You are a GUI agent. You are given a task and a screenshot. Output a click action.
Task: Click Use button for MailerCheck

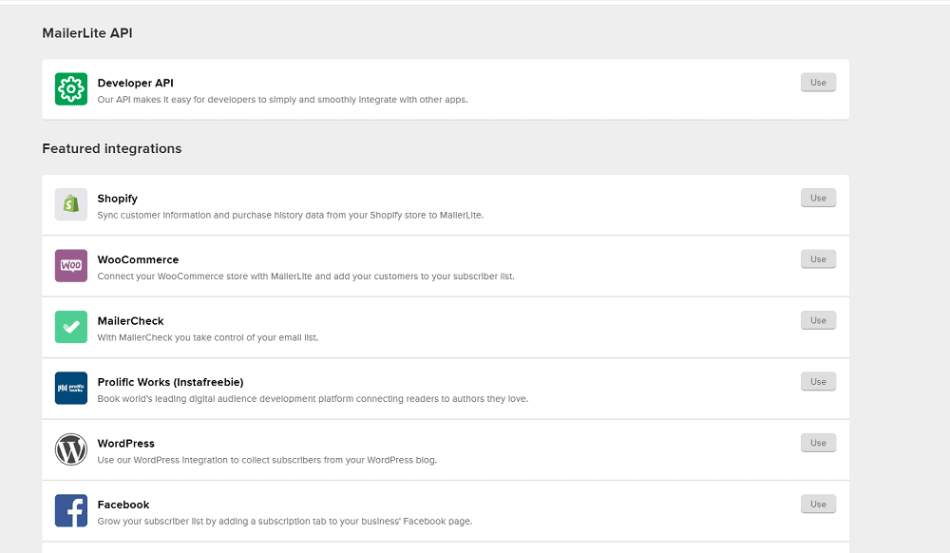(818, 320)
